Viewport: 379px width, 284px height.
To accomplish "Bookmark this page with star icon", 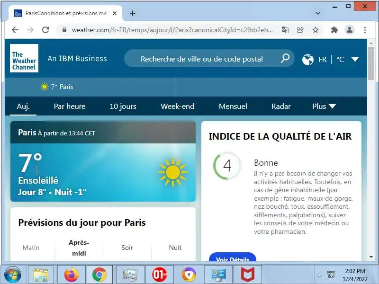I will click(315, 30).
